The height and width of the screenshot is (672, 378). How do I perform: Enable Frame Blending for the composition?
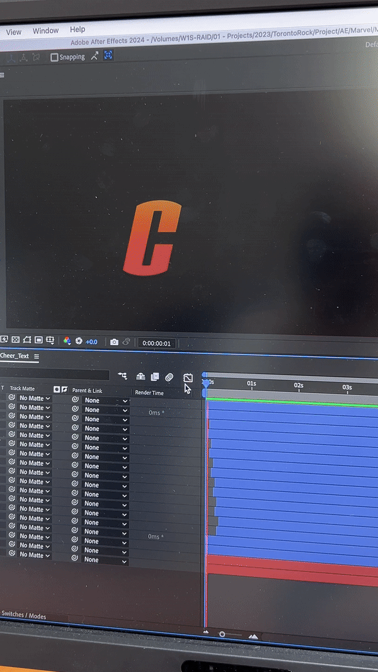155,377
